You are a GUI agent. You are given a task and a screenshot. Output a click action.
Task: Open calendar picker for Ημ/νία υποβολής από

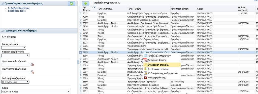click(33, 65)
